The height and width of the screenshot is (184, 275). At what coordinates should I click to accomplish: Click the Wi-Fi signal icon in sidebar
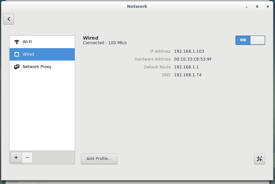tap(17, 42)
